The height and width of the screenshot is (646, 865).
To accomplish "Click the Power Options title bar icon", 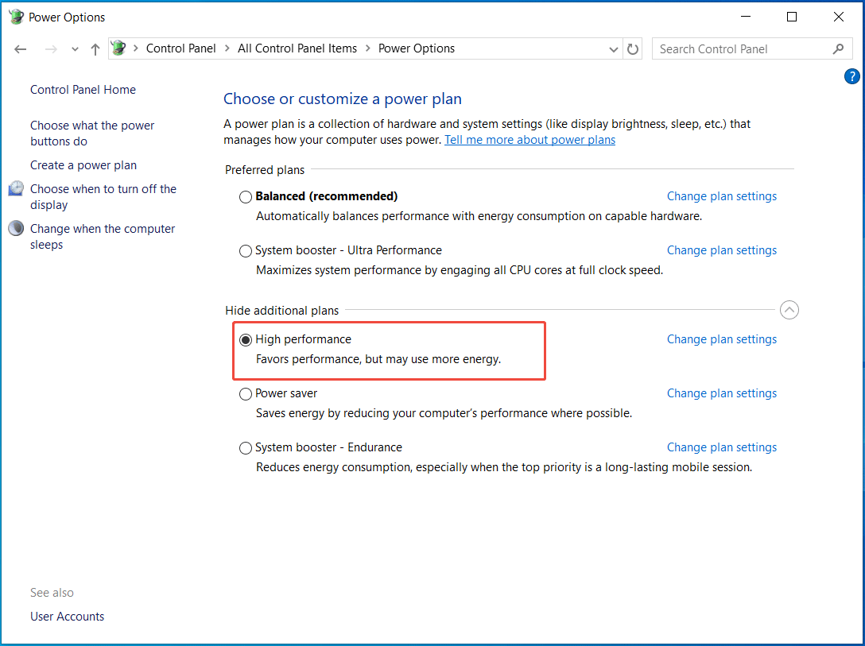I will pyautogui.click(x=16, y=17).
